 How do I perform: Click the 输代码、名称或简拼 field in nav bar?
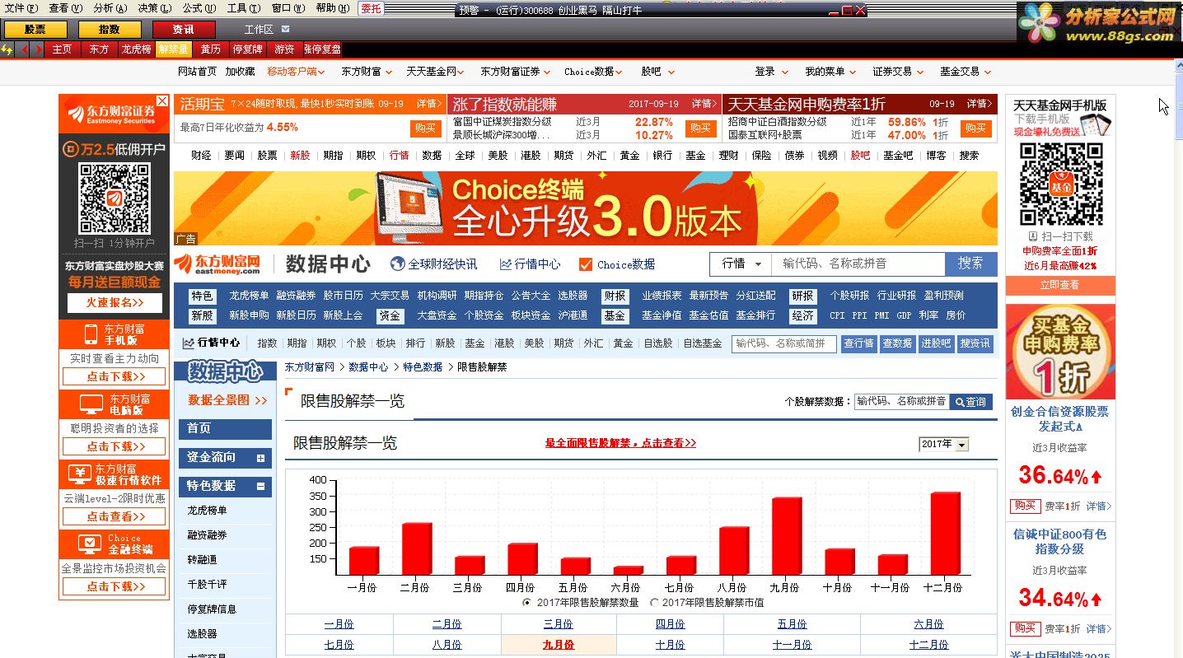(784, 343)
